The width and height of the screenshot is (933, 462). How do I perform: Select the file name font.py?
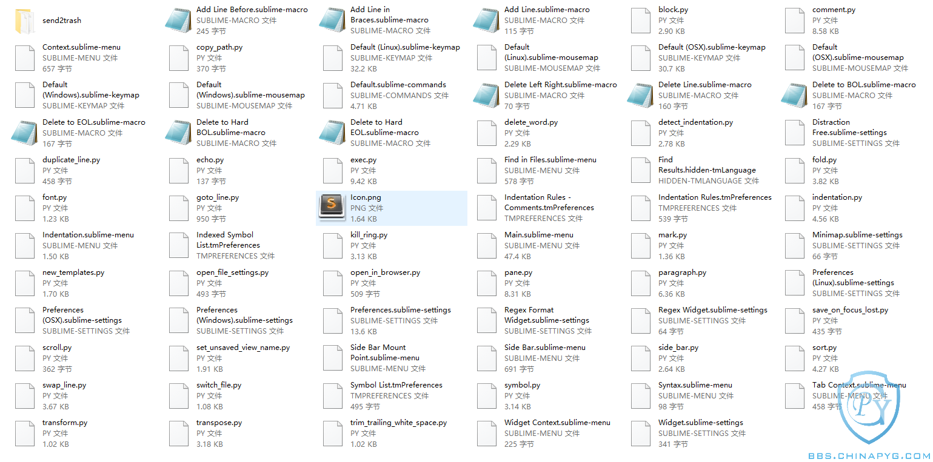(55, 197)
